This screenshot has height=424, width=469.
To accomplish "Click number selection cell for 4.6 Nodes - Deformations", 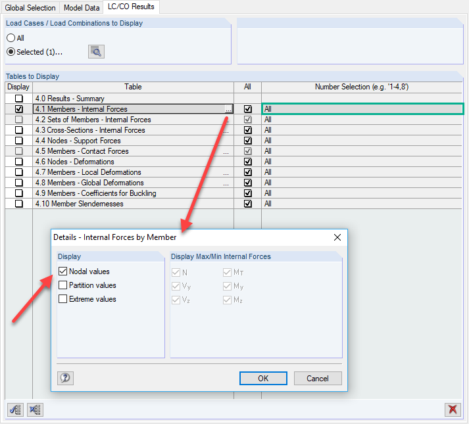I will pyautogui.click(x=362, y=162).
